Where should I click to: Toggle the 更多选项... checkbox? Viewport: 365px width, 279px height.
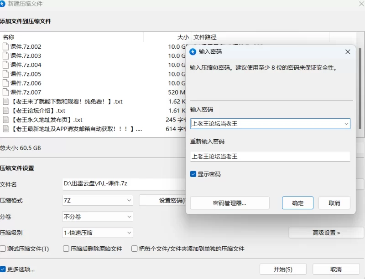tap(3, 269)
